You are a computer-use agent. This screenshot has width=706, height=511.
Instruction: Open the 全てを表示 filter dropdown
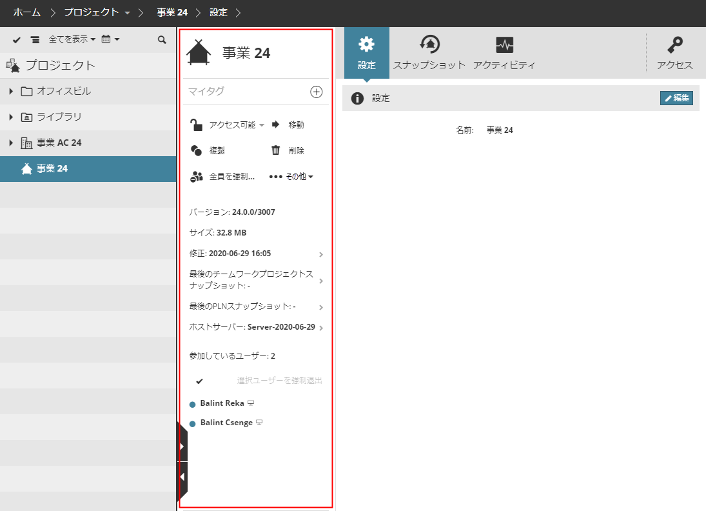[72, 39]
